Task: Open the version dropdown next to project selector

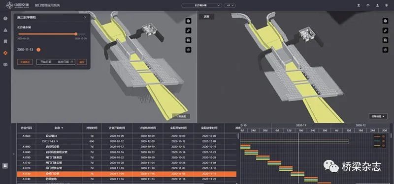Action: 230,5
